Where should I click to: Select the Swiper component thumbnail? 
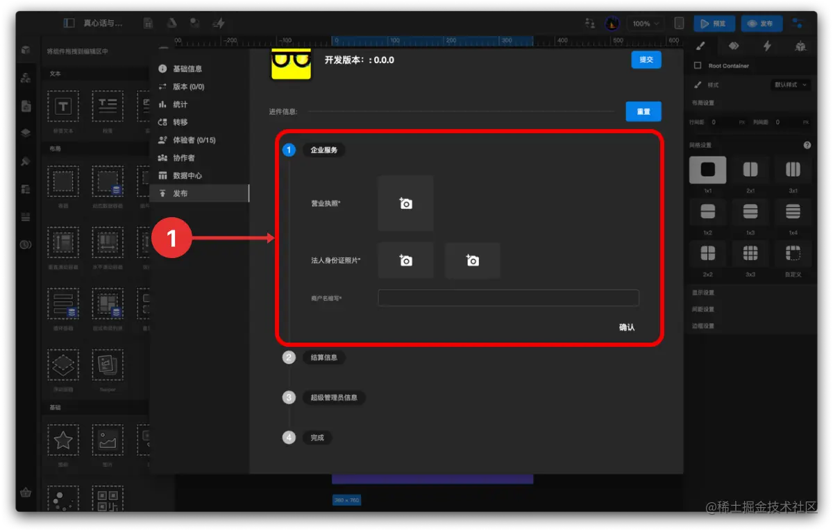click(108, 365)
